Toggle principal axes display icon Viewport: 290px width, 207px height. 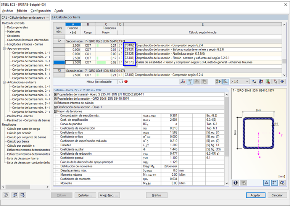coord(274,183)
